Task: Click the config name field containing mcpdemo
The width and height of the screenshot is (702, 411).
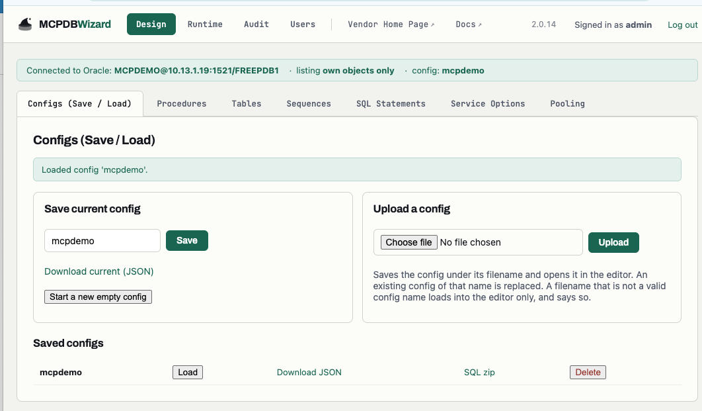Action: click(x=102, y=241)
